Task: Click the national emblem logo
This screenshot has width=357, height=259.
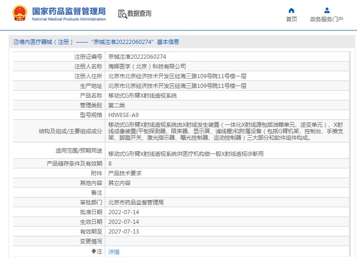Action: [19, 13]
